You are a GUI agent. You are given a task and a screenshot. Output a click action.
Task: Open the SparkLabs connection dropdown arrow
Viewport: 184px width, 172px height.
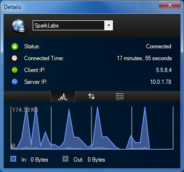109,25
